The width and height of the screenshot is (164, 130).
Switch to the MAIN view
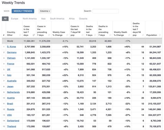[7, 11]
